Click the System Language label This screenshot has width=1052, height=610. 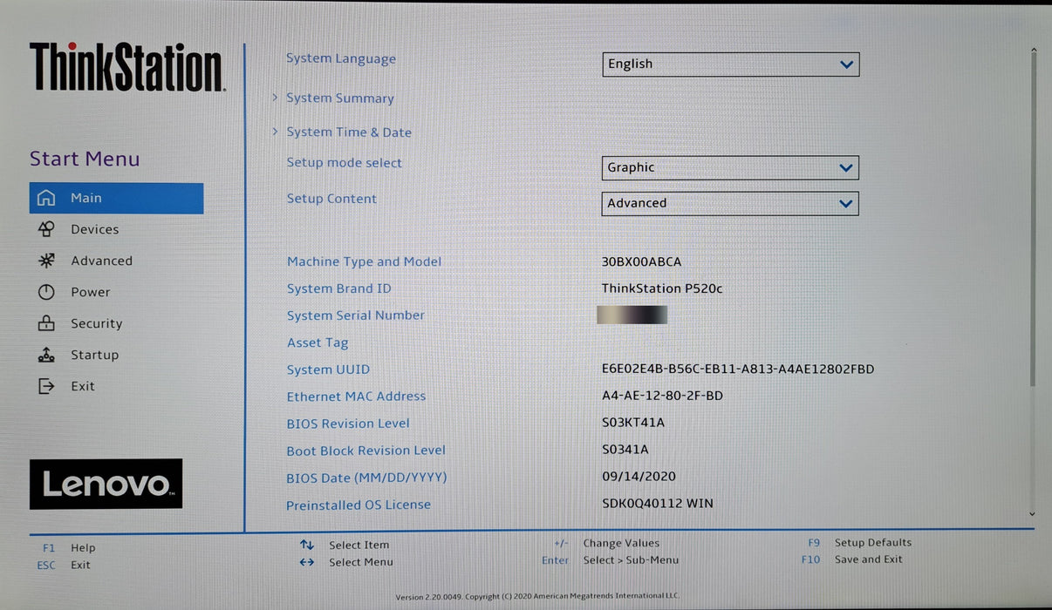pos(341,59)
